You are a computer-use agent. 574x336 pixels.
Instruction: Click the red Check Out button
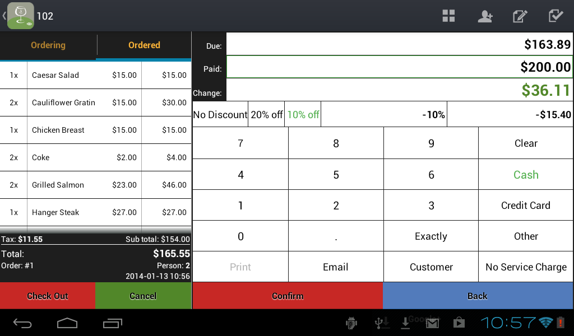[x=48, y=296]
